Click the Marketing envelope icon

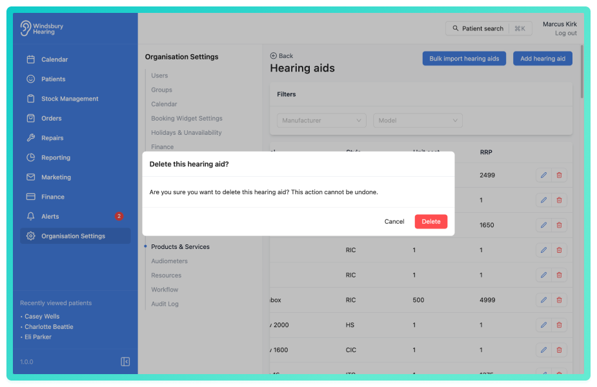tap(31, 177)
